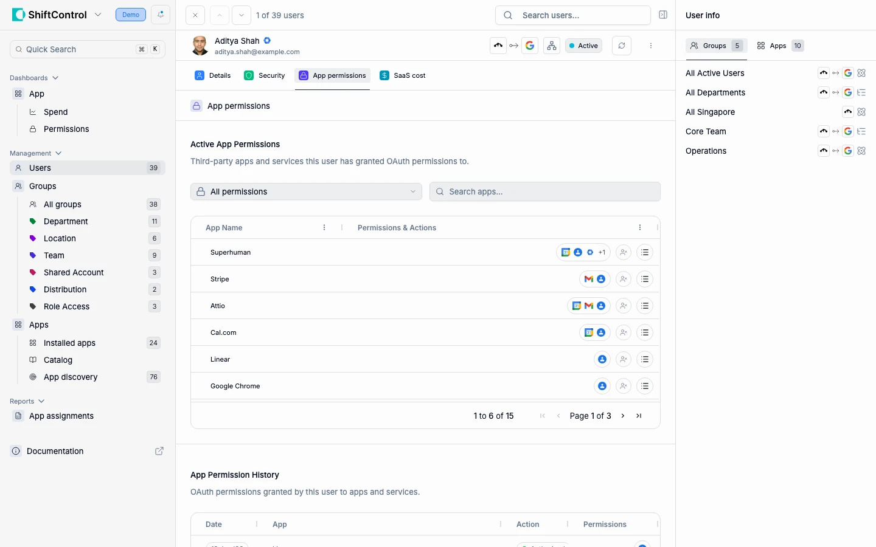
Task: Open the list details icon for Google Chrome
Action: [x=645, y=386]
